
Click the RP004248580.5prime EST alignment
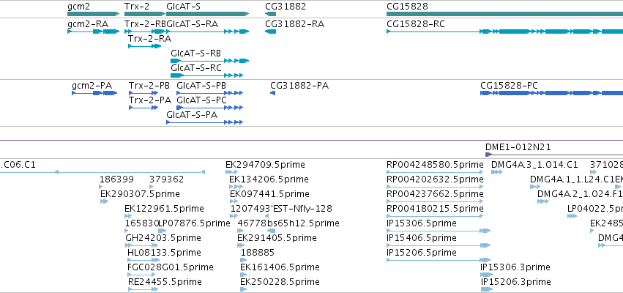click(x=435, y=172)
